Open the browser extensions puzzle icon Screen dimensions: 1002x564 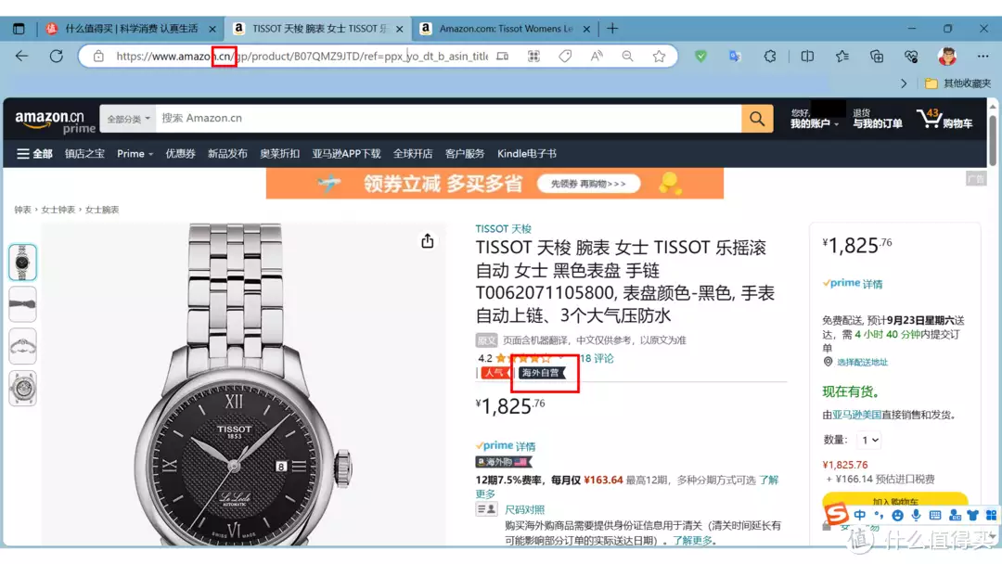click(770, 57)
